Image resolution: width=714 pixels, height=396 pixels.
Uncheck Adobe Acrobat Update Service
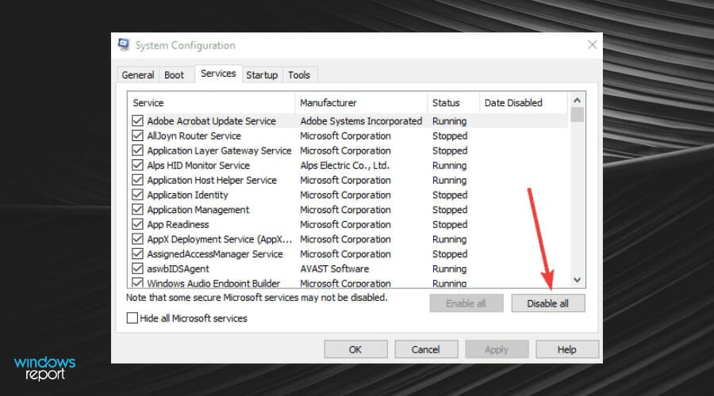pos(138,121)
